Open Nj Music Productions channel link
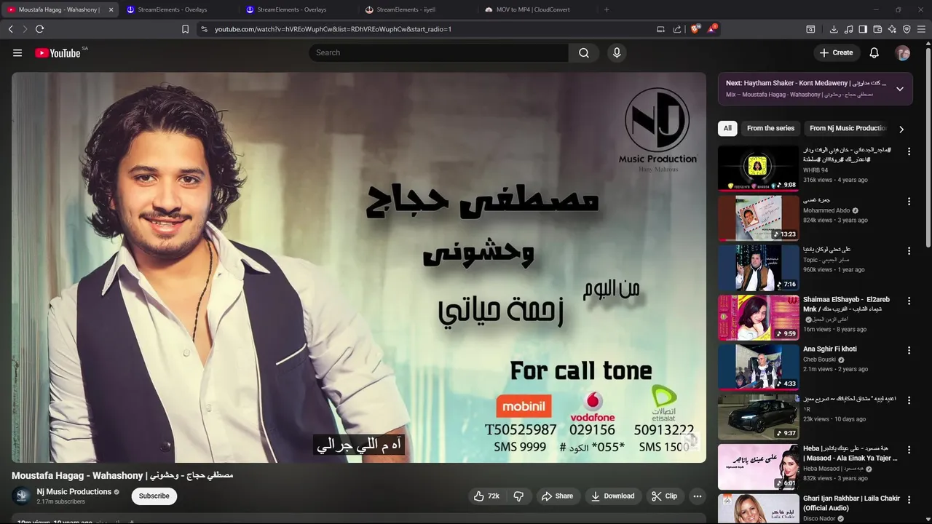This screenshot has height=524, width=932. pos(74,492)
